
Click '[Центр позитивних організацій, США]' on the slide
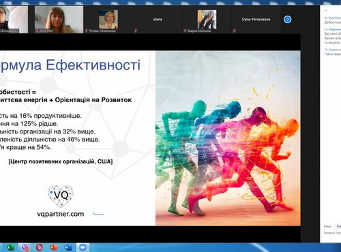click(61, 161)
